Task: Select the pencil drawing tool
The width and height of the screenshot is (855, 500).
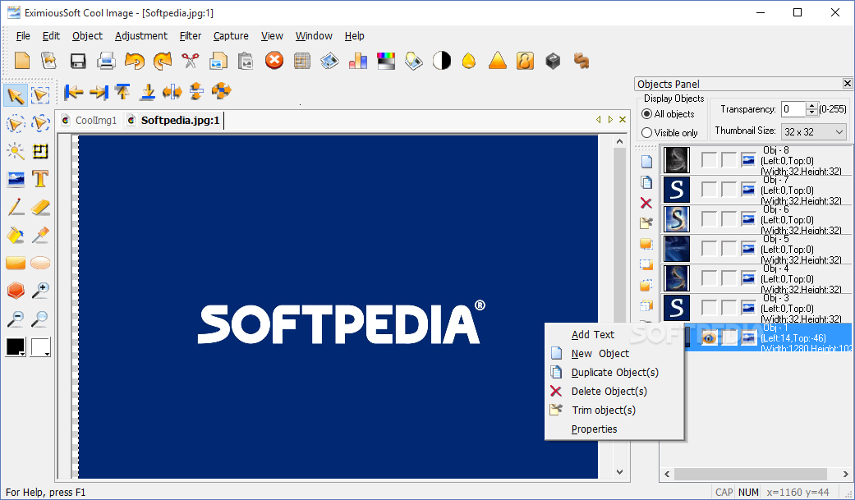Action: coord(16,207)
